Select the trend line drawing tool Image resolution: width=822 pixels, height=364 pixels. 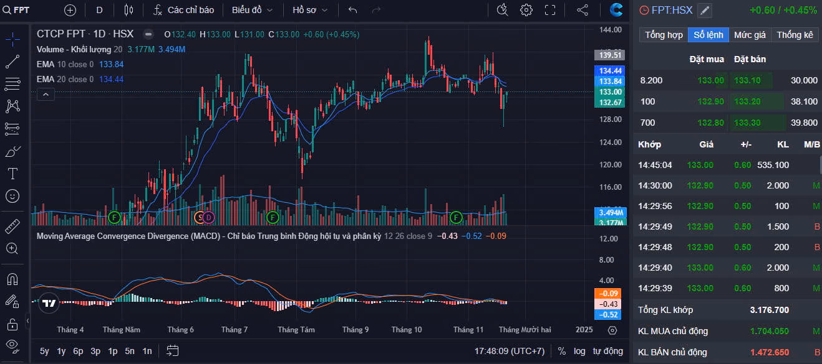[12, 61]
